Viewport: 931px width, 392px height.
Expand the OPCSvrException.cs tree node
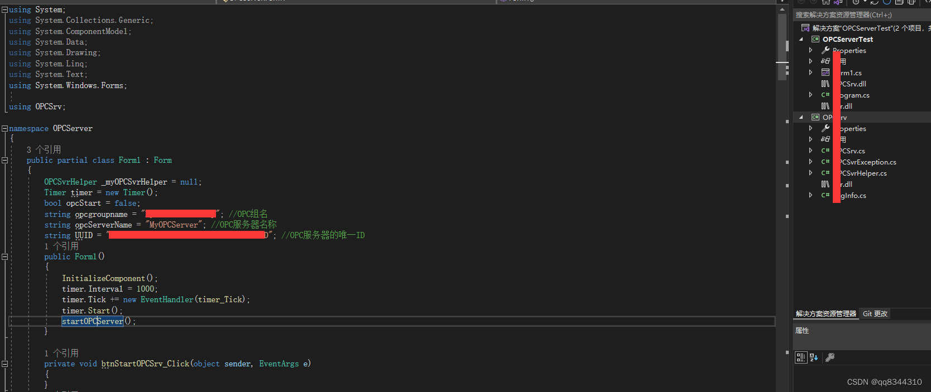pos(811,162)
